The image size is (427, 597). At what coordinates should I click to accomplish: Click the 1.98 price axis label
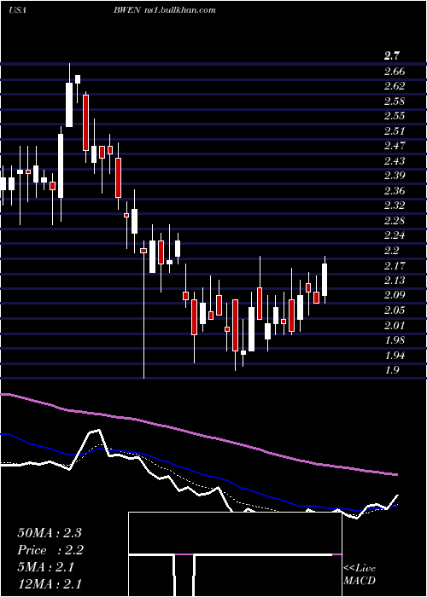click(395, 339)
